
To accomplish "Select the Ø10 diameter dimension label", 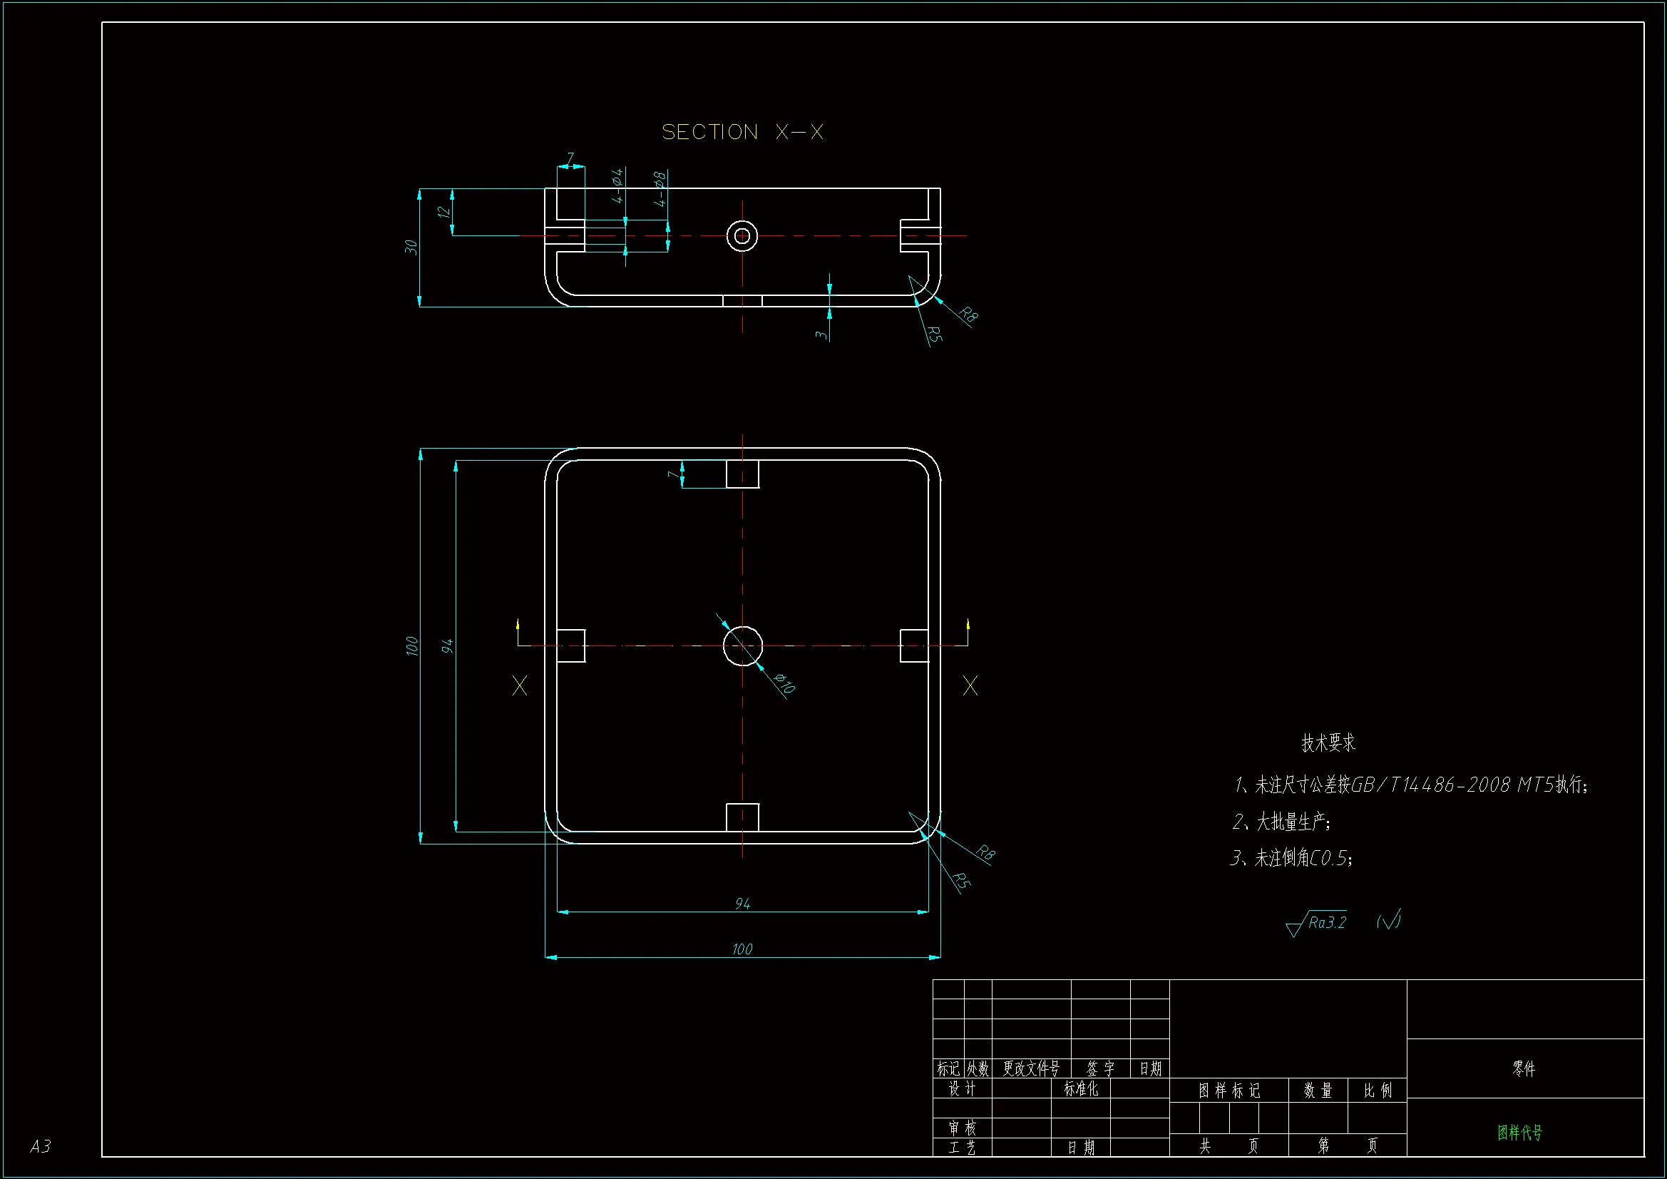I will click(x=784, y=683).
